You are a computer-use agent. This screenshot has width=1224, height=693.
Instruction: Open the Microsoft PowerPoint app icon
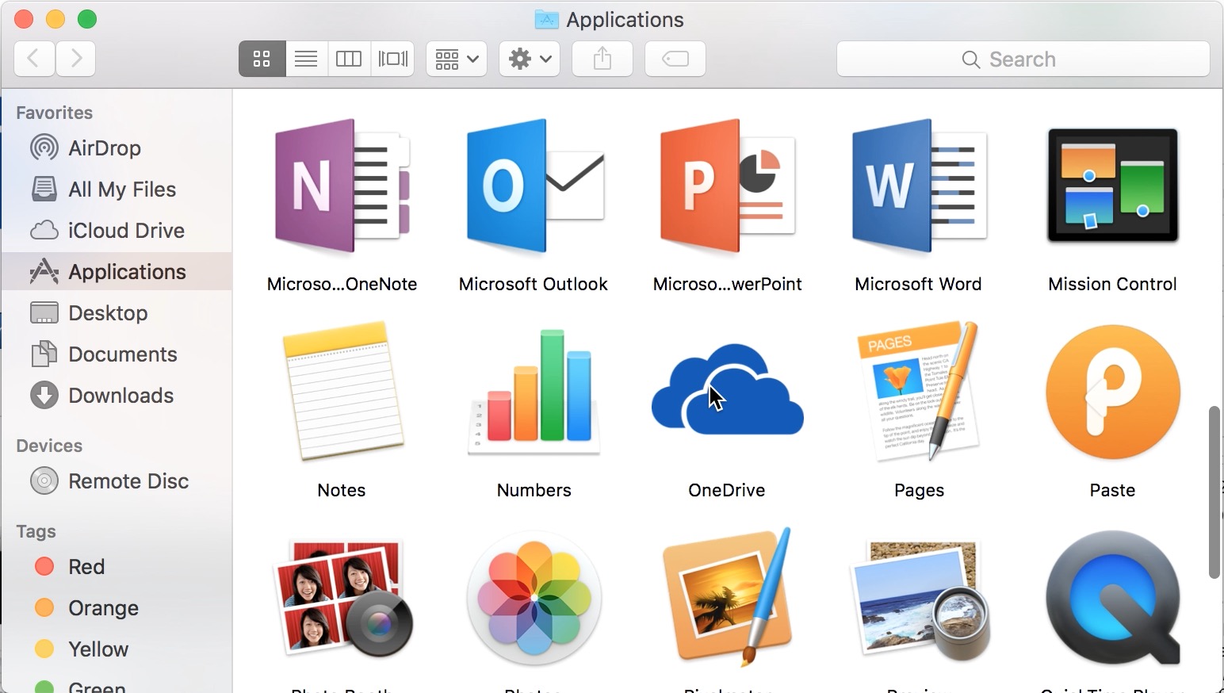(727, 186)
